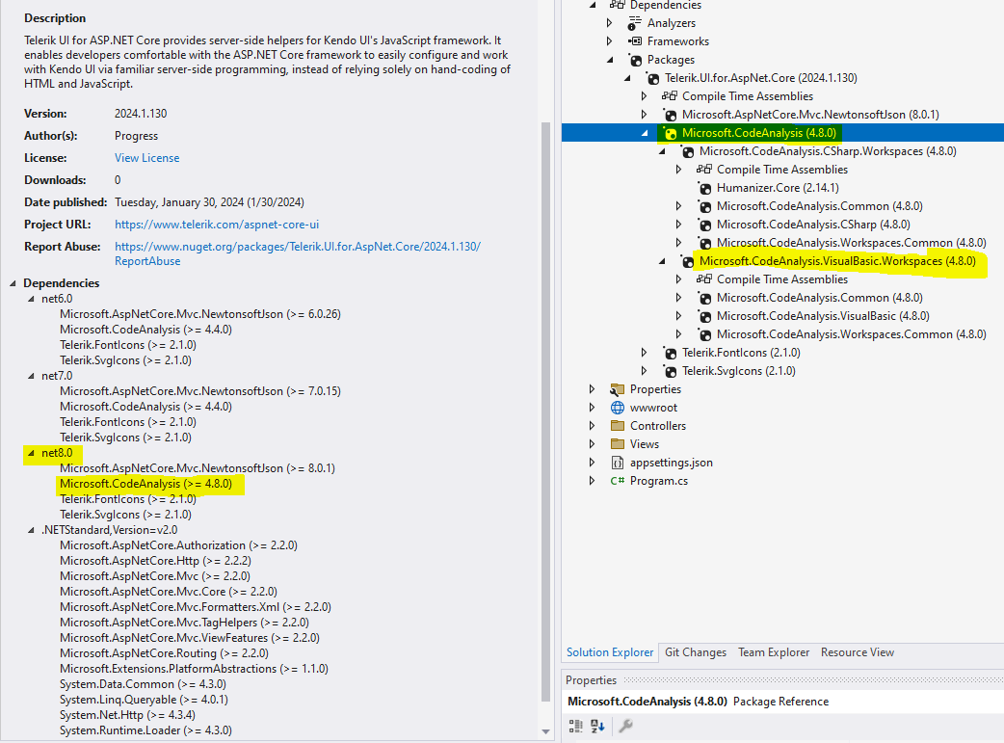Expand the Program.cs node
The image size is (1004, 743).
(592, 480)
